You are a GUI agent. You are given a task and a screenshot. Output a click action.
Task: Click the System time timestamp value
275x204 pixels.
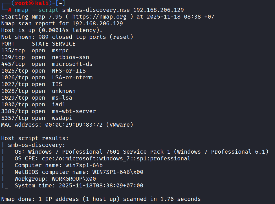pos(101,185)
